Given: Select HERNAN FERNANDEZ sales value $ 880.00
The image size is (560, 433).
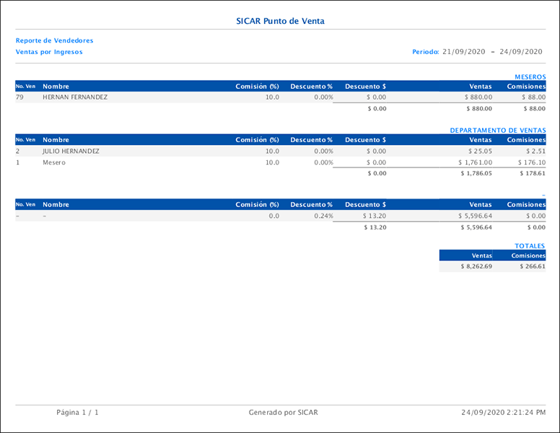Looking at the screenshot, I should point(478,97).
